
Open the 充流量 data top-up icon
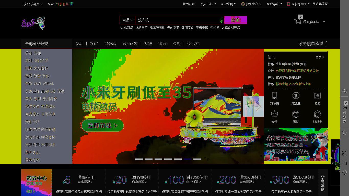click(296, 96)
